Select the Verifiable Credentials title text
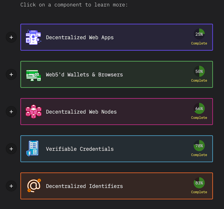224x209 pixels. pyautogui.click(x=80, y=149)
